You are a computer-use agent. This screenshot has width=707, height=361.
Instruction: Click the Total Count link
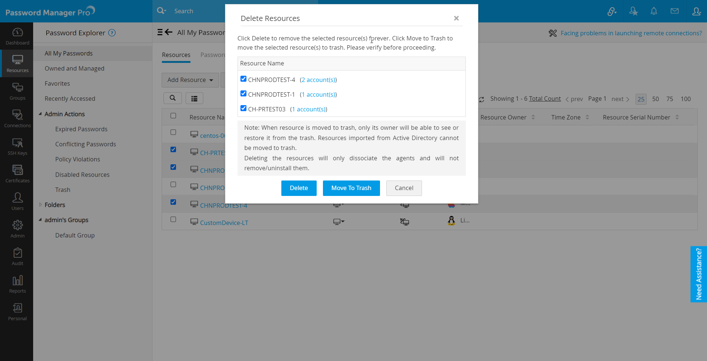click(545, 99)
